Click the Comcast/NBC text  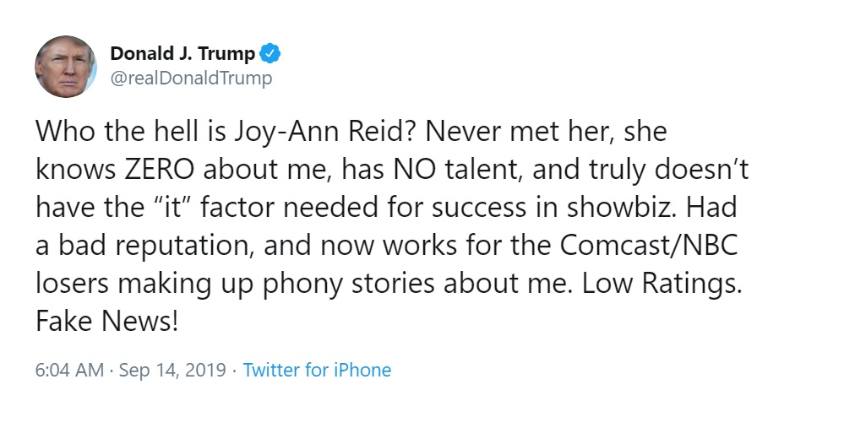pyautogui.click(x=649, y=245)
